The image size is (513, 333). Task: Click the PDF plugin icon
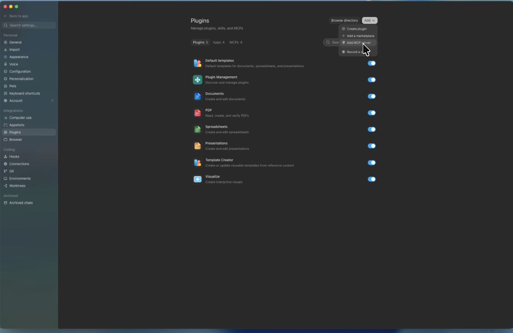point(197,113)
